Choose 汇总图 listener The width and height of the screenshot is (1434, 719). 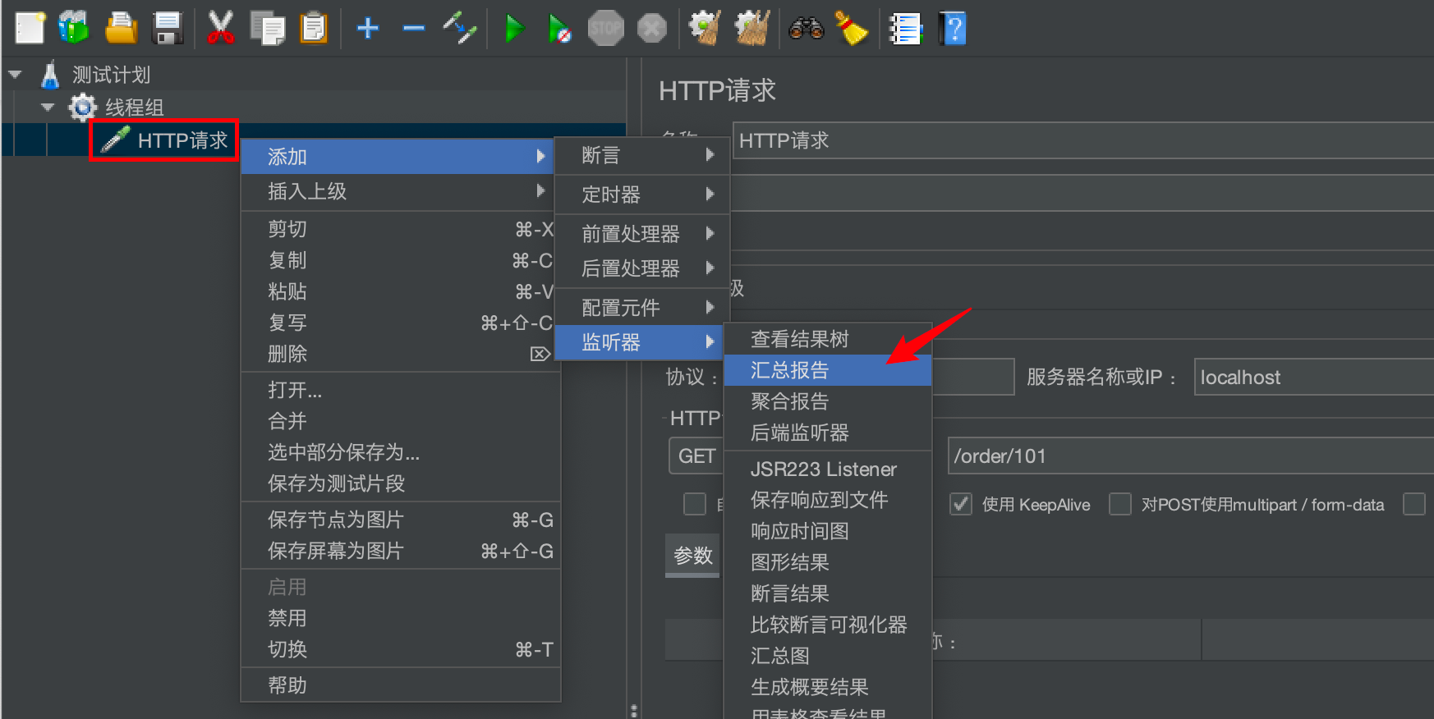click(828, 656)
